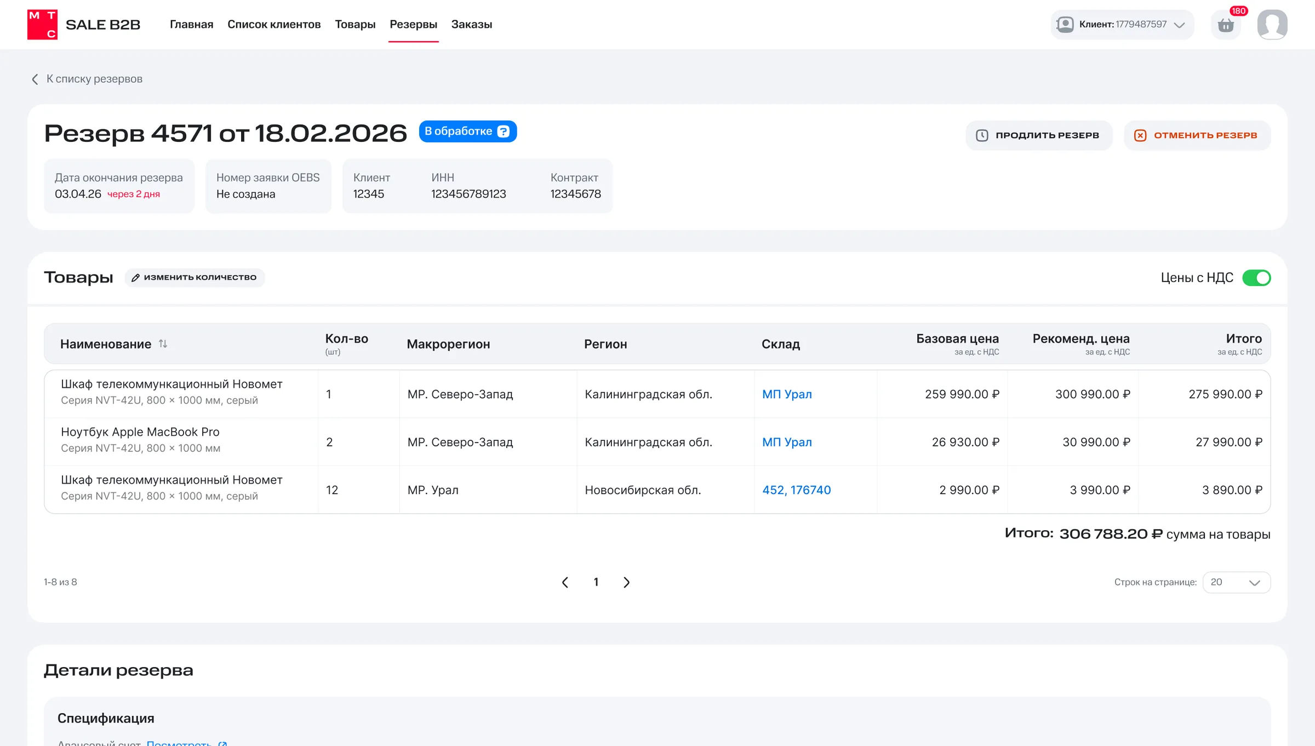Image resolution: width=1315 pixels, height=746 pixels.
Task: Click the Новосибирская обл. region cell
Action: click(643, 490)
